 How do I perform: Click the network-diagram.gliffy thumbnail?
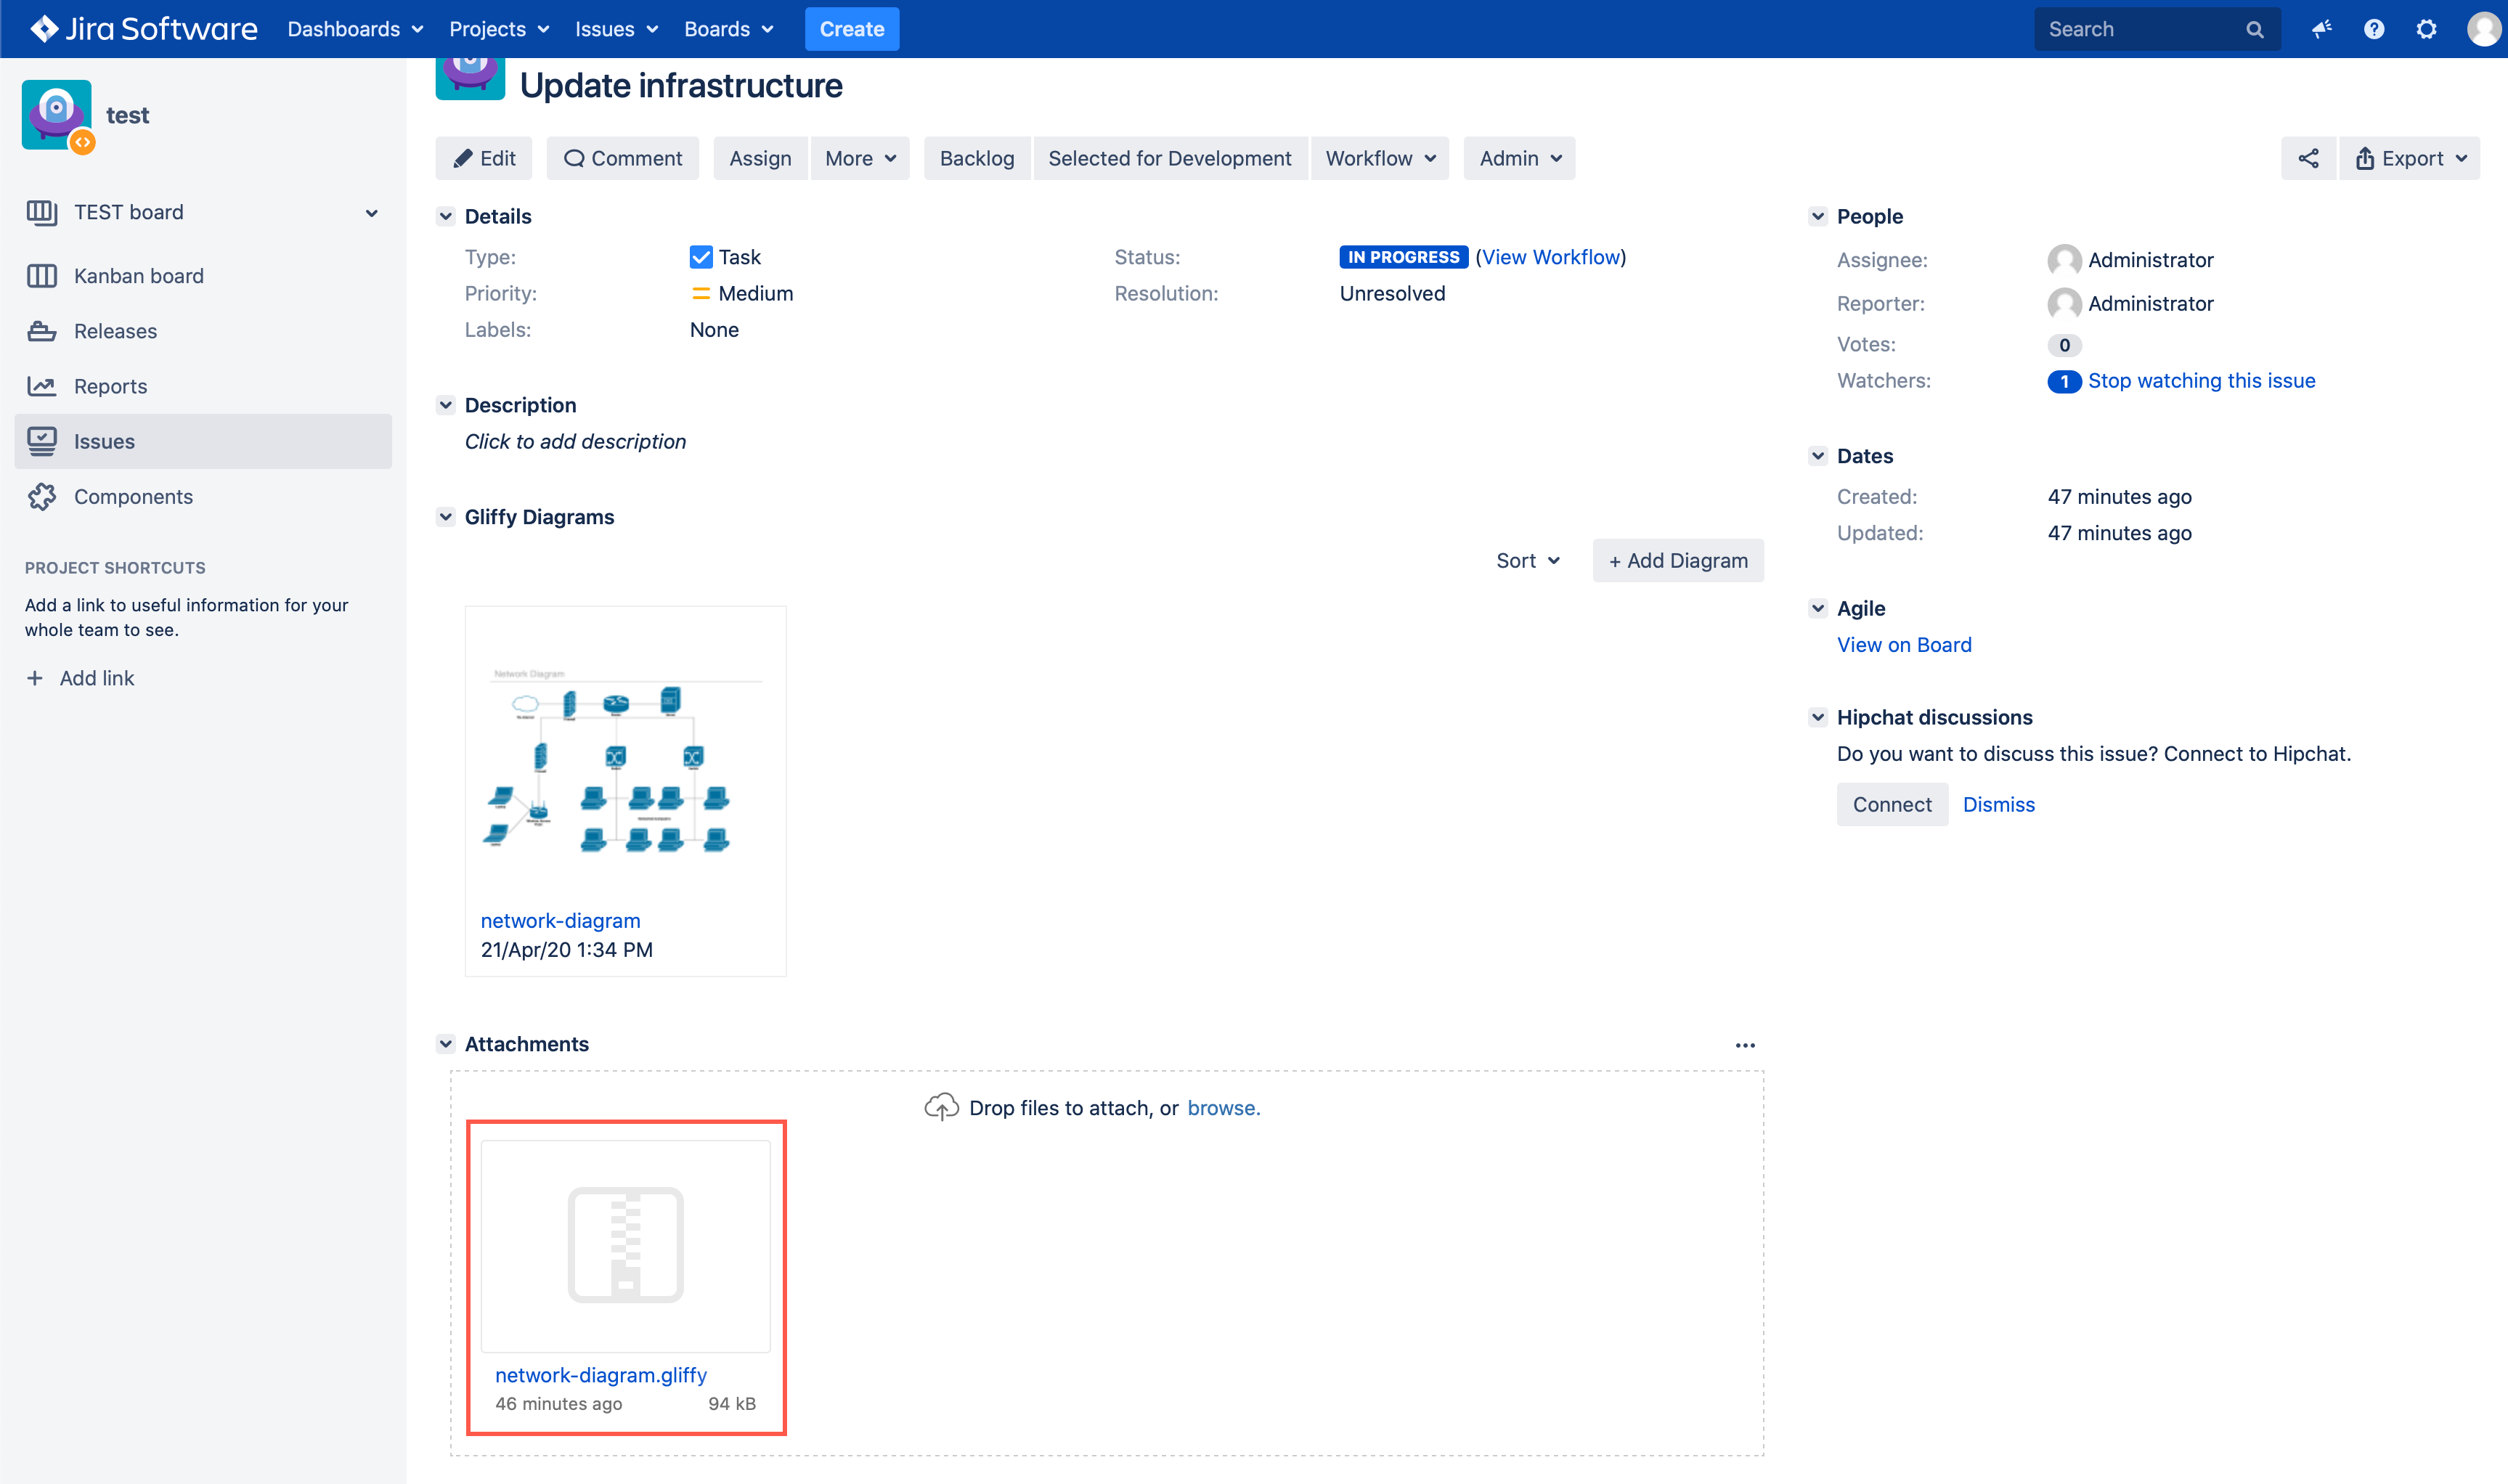[x=627, y=1247]
